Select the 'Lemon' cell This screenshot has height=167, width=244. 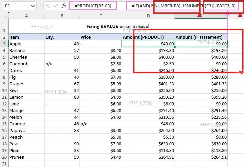[x=26, y=97]
